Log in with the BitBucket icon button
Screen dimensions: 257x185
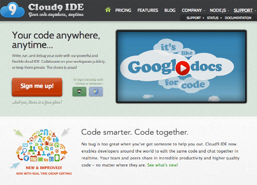96,91
